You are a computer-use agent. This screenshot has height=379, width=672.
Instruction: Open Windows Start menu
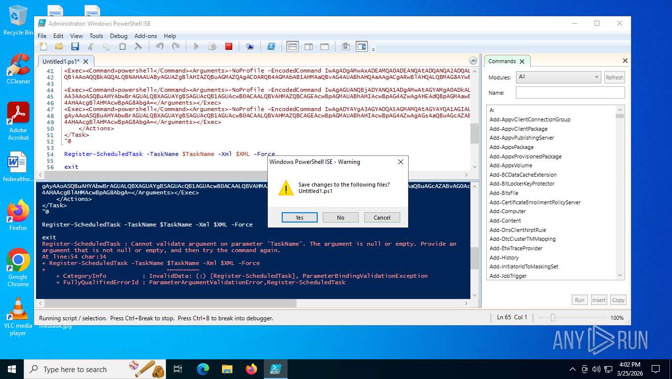pos(11,369)
